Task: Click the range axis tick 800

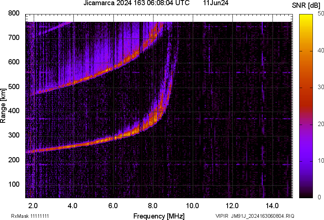Action: coord(14,13)
